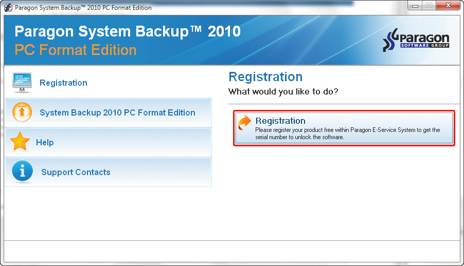Click the orange System Backup sidebar icon
Image resolution: width=464 pixels, height=266 pixels.
pyautogui.click(x=22, y=112)
